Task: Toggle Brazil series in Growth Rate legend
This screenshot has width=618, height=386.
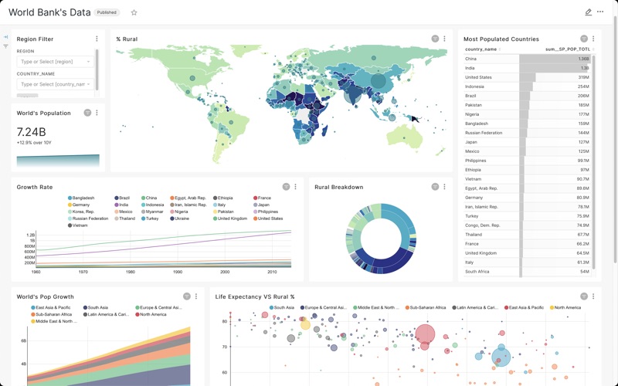Action: 122,198
